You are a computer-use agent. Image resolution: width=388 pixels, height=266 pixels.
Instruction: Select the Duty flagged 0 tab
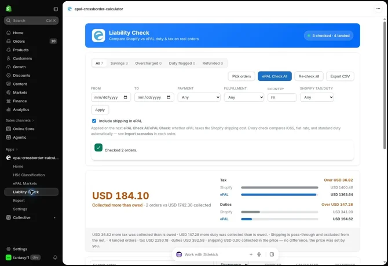pyautogui.click(x=182, y=63)
